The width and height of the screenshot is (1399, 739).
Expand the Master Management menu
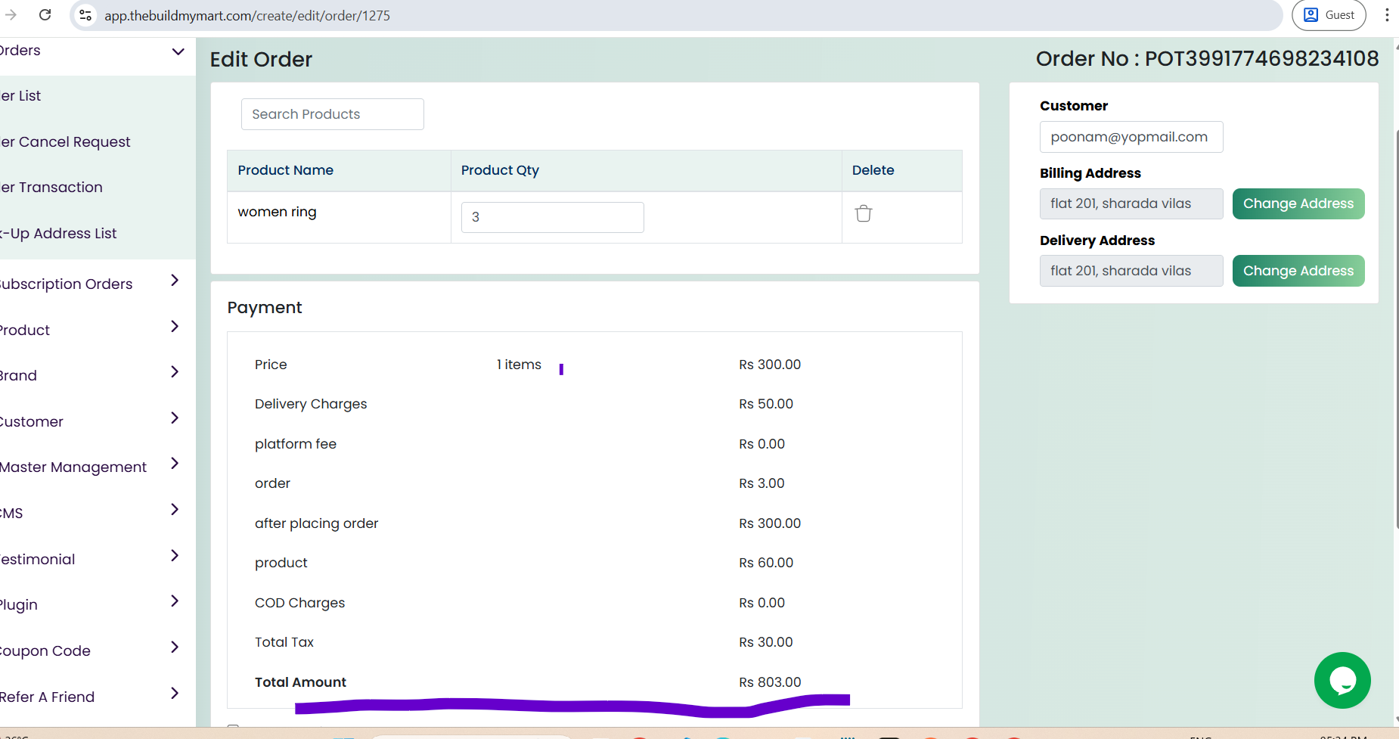pyautogui.click(x=175, y=464)
